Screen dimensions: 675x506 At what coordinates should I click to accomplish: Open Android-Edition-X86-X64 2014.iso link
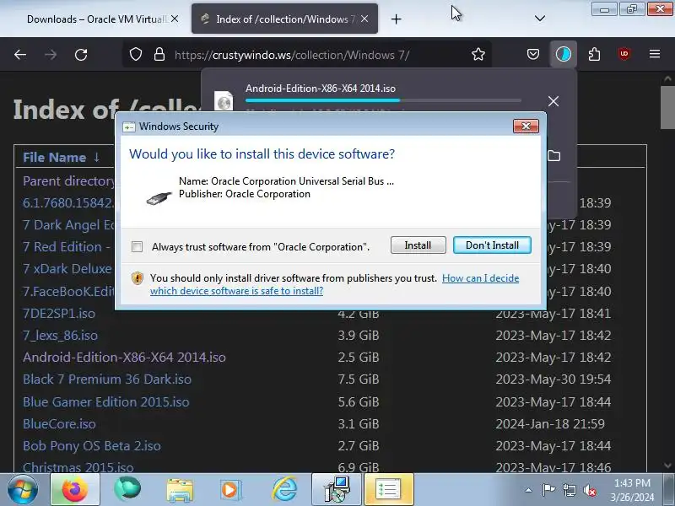(x=124, y=358)
